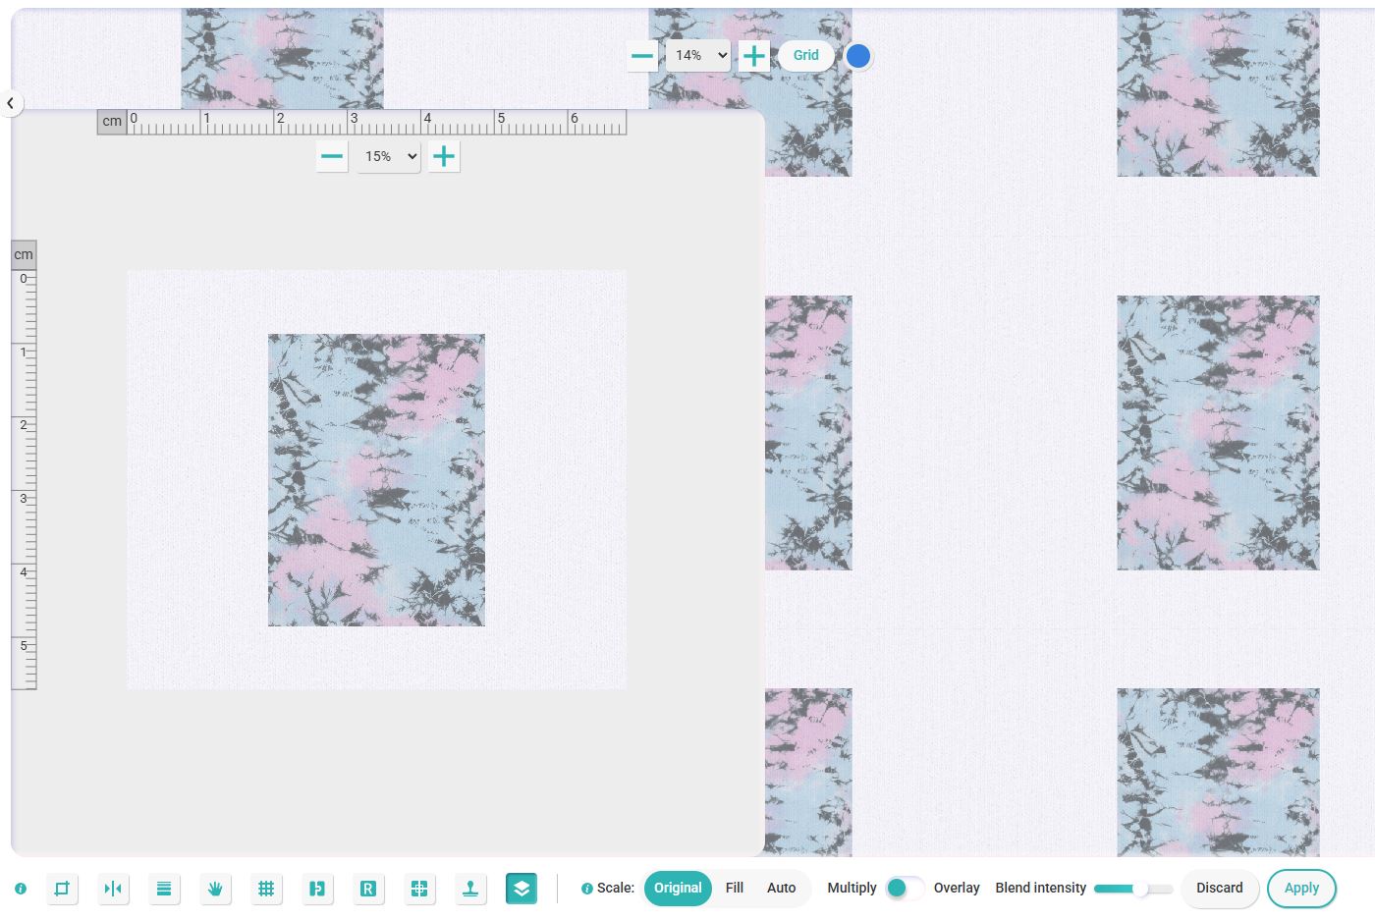The height and width of the screenshot is (920, 1375).
Task: Collapse the editor panel with left chevron
Action: point(11,102)
